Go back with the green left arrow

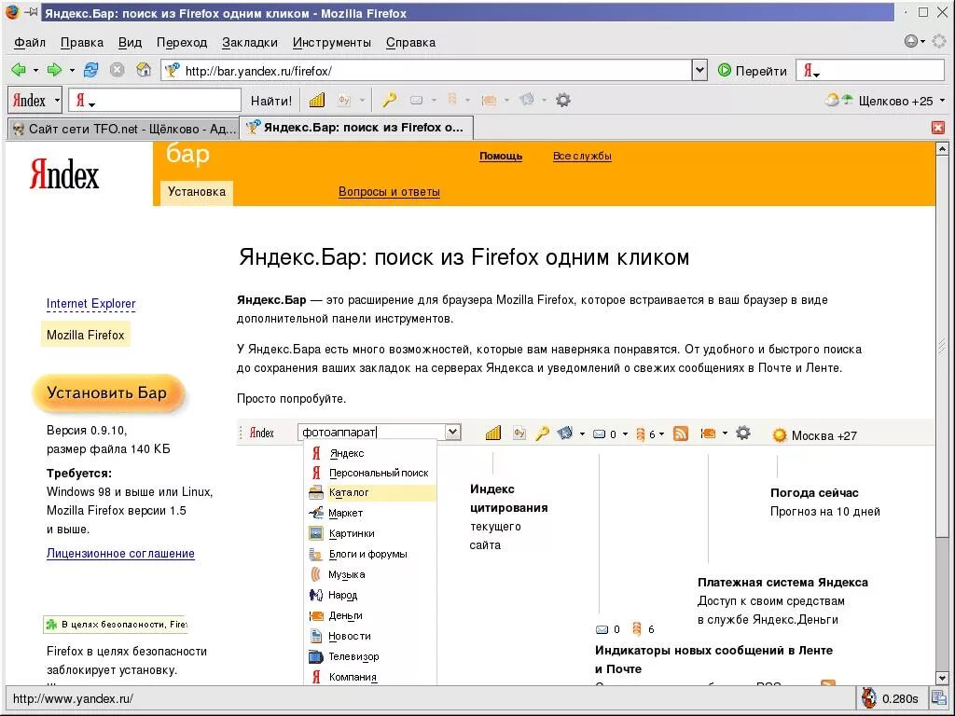tap(19, 70)
